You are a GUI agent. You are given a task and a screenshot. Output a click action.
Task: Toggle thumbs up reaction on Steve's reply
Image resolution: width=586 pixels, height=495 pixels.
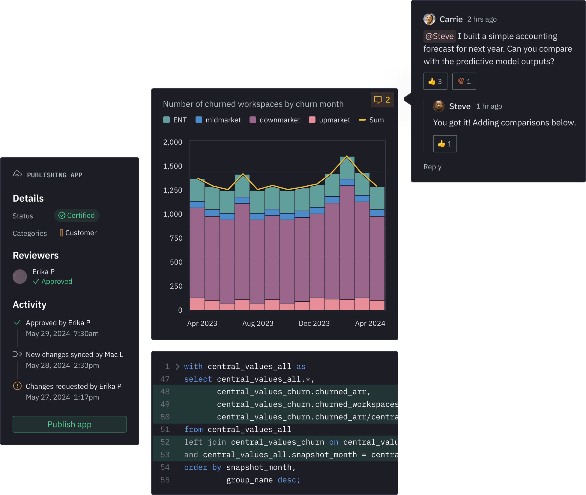click(x=445, y=144)
